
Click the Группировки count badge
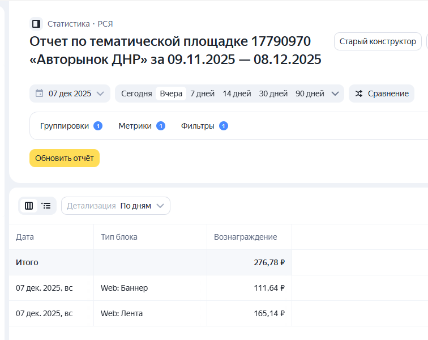[98, 126]
